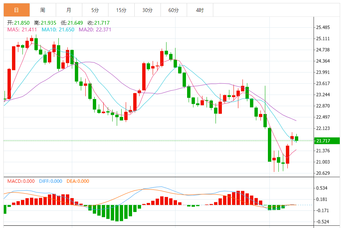This screenshot has width=342, height=228.
Task: Click the 21.003 price axis label
Action: pos(323,162)
